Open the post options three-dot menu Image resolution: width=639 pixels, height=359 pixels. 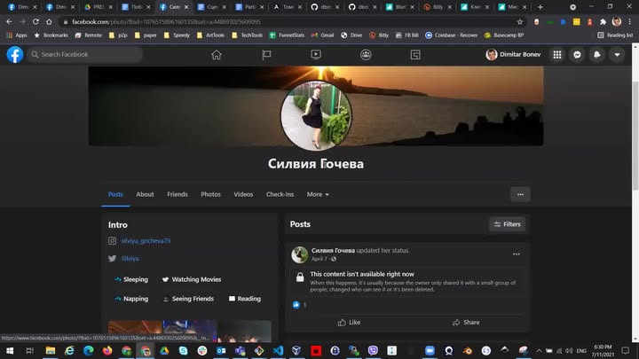coord(517,254)
